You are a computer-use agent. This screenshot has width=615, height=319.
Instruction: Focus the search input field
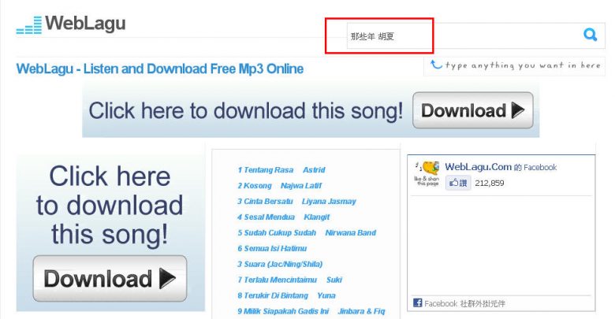[x=463, y=36]
